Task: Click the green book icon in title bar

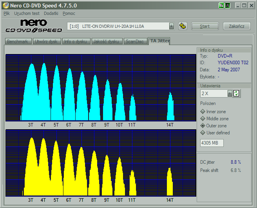Action: (221, 5)
